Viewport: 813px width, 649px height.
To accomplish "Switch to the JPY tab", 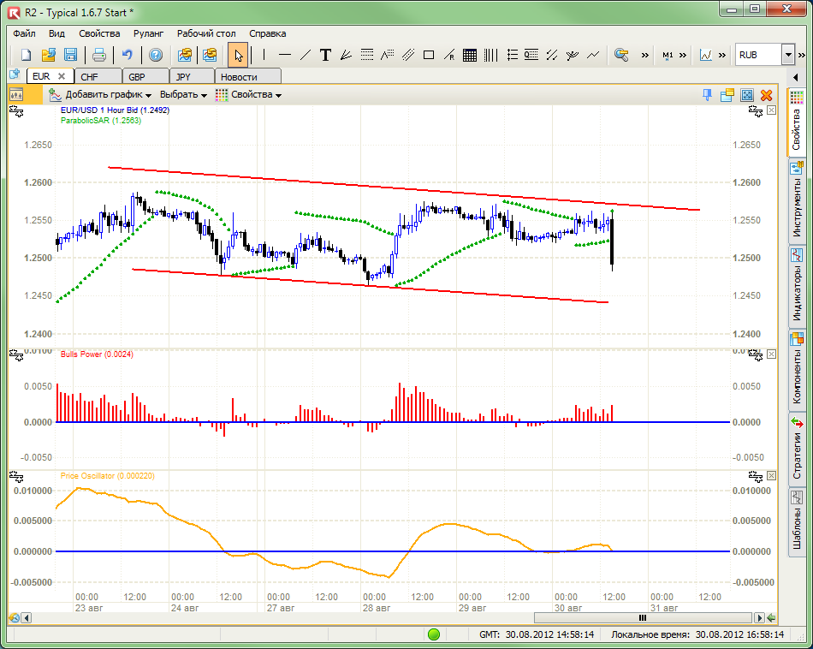I will pyautogui.click(x=193, y=77).
